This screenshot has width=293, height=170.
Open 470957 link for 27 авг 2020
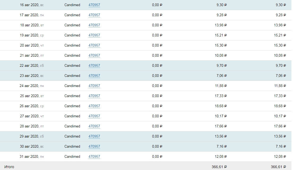(94, 116)
